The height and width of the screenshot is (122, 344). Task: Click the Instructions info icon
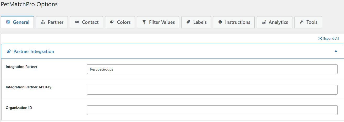220,22
